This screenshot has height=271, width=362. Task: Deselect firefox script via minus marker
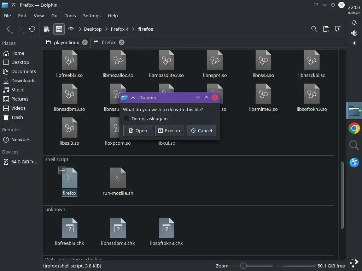point(62,170)
